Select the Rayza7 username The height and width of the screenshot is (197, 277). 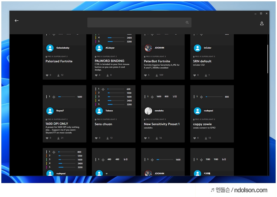(60, 111)
